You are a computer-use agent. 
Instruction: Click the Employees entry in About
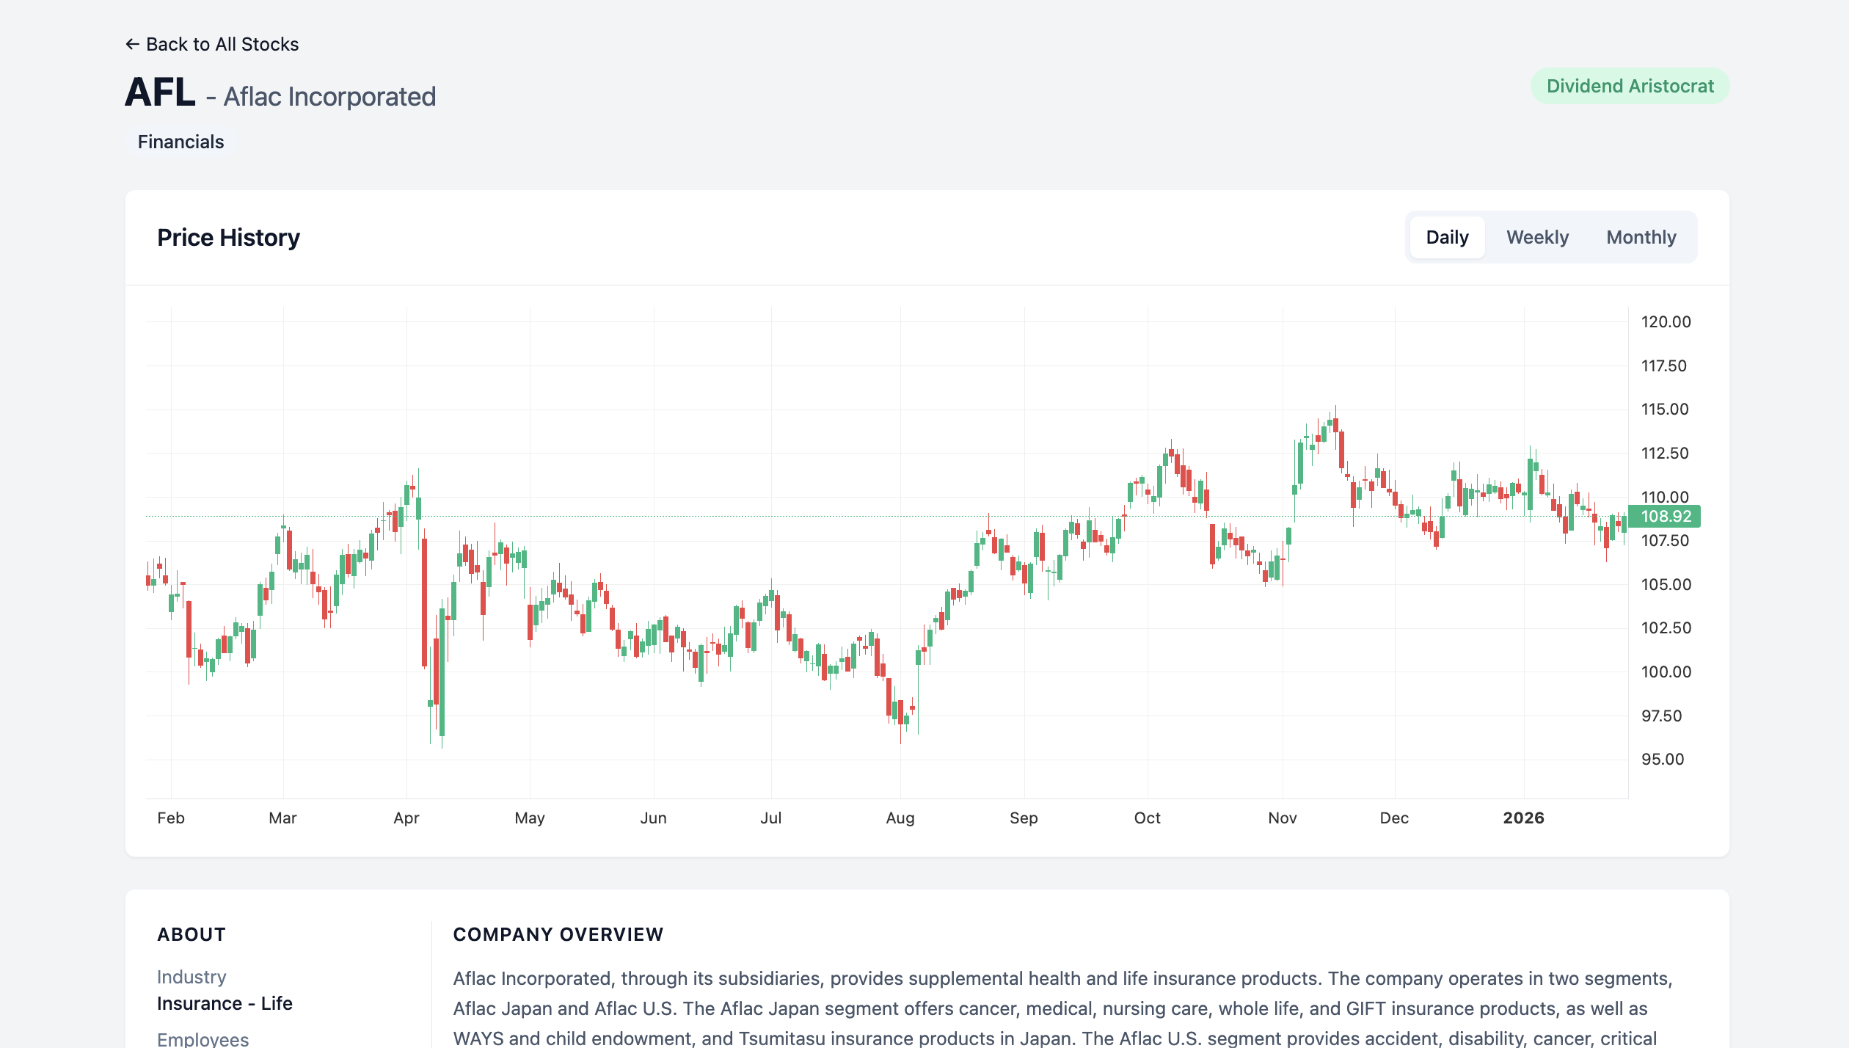pyautogui.click(x=203, y=1038)
